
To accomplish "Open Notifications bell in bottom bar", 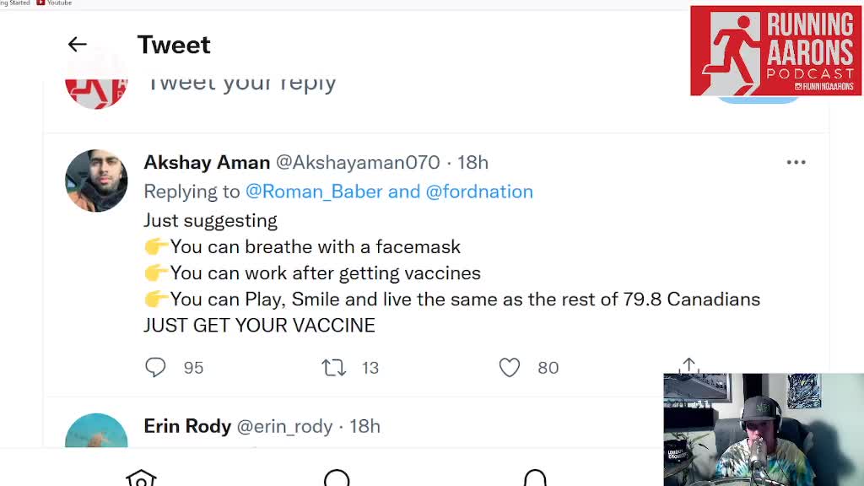I will tap(535, 478).
